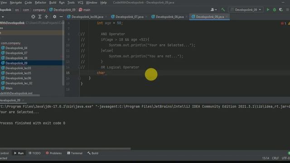This screenshot has height=163, width=290.
Task: Hide the Project panel with minus icon
Action: (61, 17)
